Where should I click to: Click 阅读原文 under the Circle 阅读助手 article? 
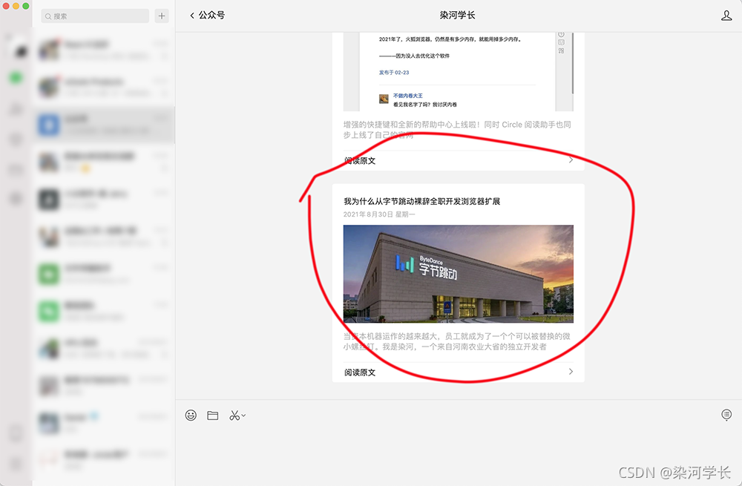tap(360, 161)
